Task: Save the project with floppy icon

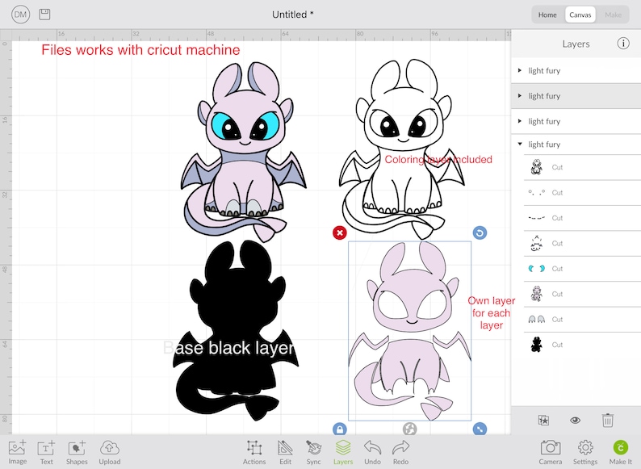Action: click(44, 15)
